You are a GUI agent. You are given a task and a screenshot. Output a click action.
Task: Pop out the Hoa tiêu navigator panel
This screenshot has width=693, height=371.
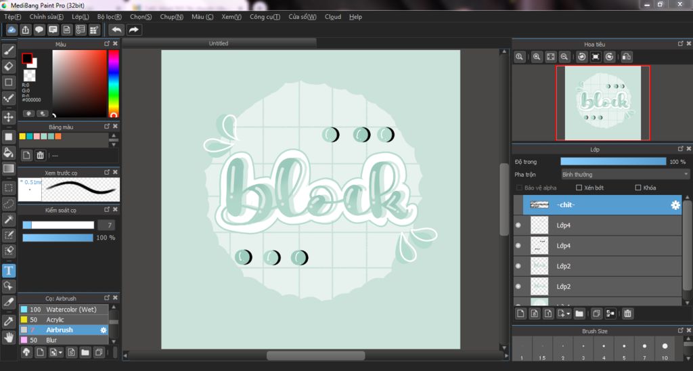pos(680,43)
